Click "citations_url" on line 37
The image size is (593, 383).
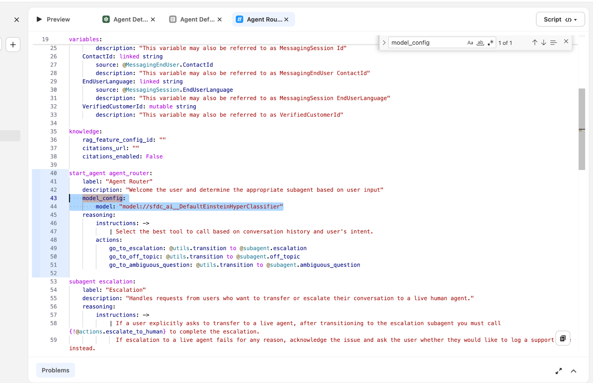(104, 148)
